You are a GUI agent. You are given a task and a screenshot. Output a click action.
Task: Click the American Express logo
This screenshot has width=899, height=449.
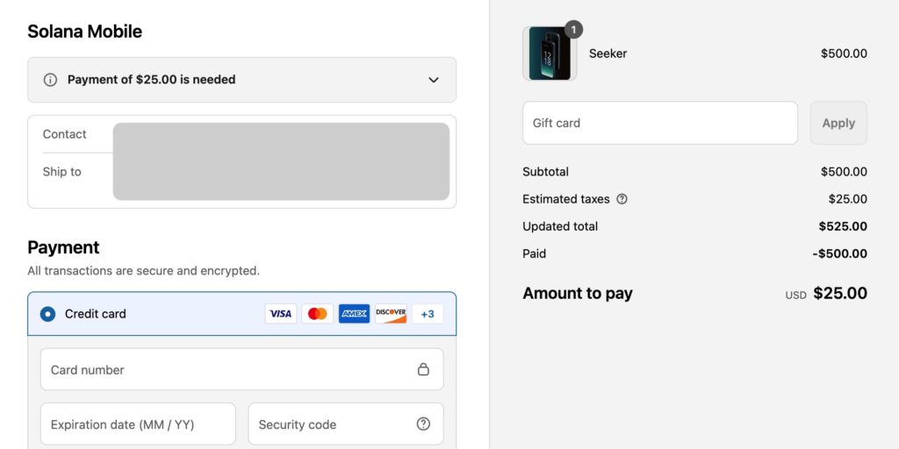click(x=354, y=314)
